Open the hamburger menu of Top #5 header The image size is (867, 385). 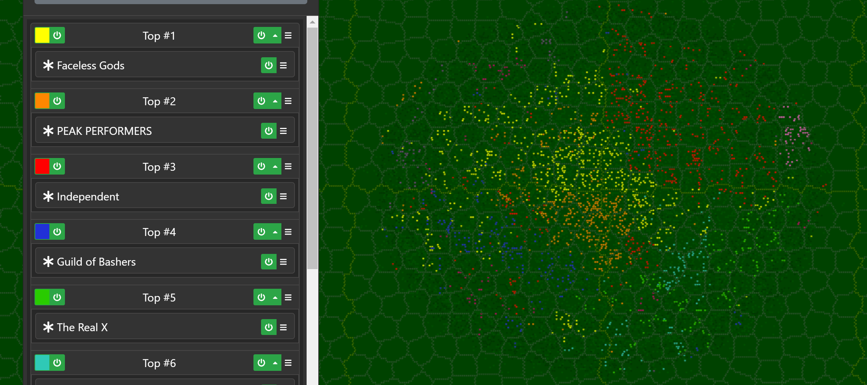tap(288, 297)
